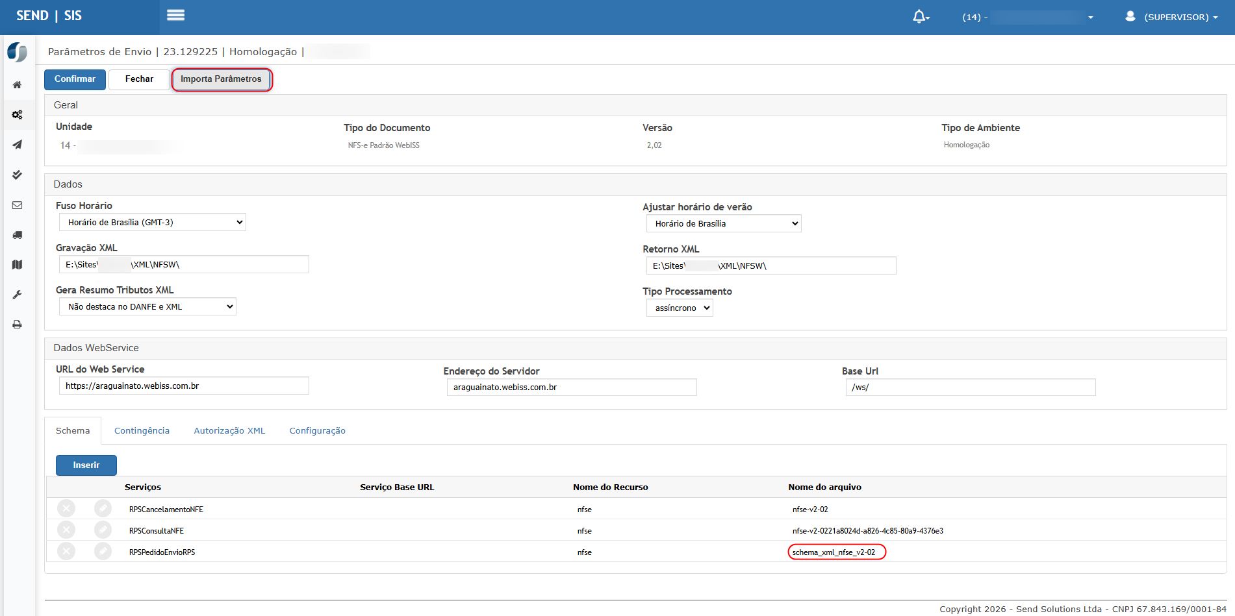Expand the Fuso Horário dropdown

tap(153, 223)
